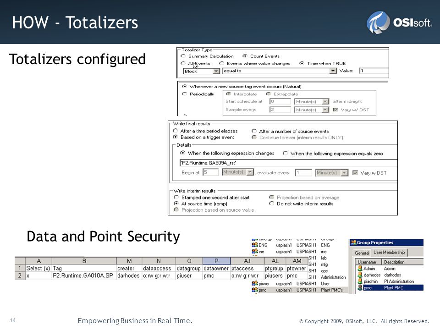Screen dimensions: 440x330
Task: Select spreadsheet column A header
Action: [38, 261]
